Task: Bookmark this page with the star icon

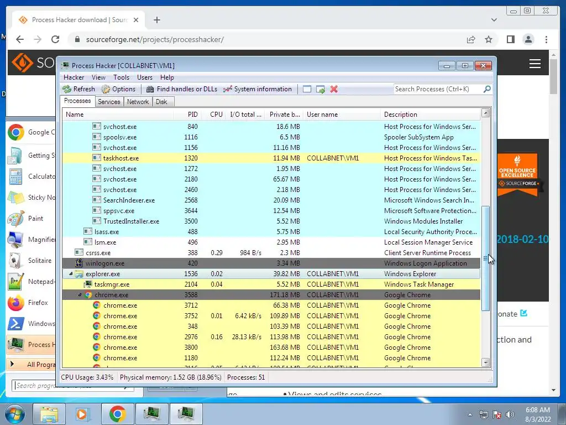Action: (x=489, y=39)
